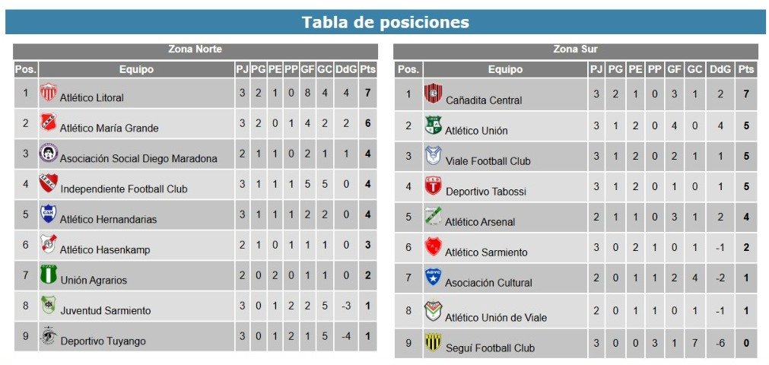Click the Equipo column header in Zona Sur
Screen dimensions: 769x365
tap(505, 70)
